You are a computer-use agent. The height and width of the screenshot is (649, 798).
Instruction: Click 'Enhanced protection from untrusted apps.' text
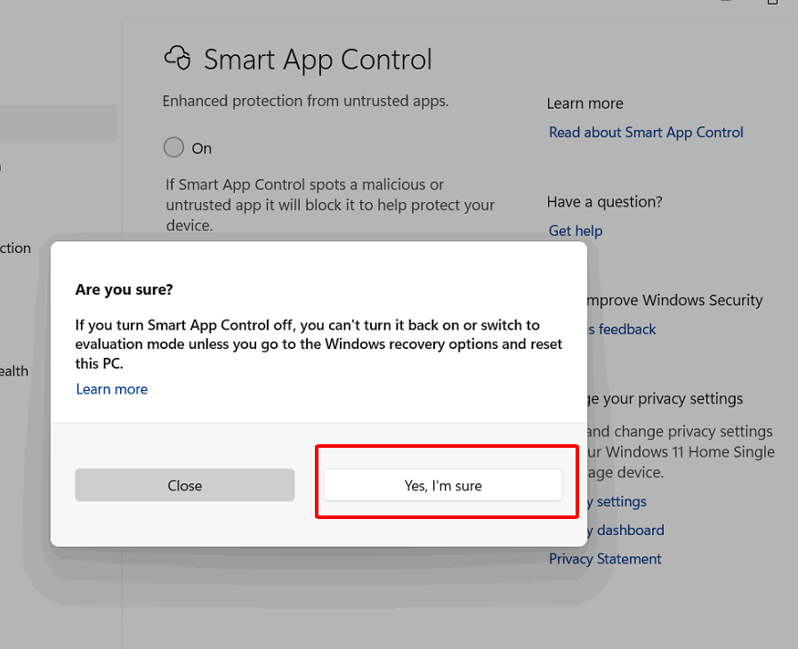305,101
